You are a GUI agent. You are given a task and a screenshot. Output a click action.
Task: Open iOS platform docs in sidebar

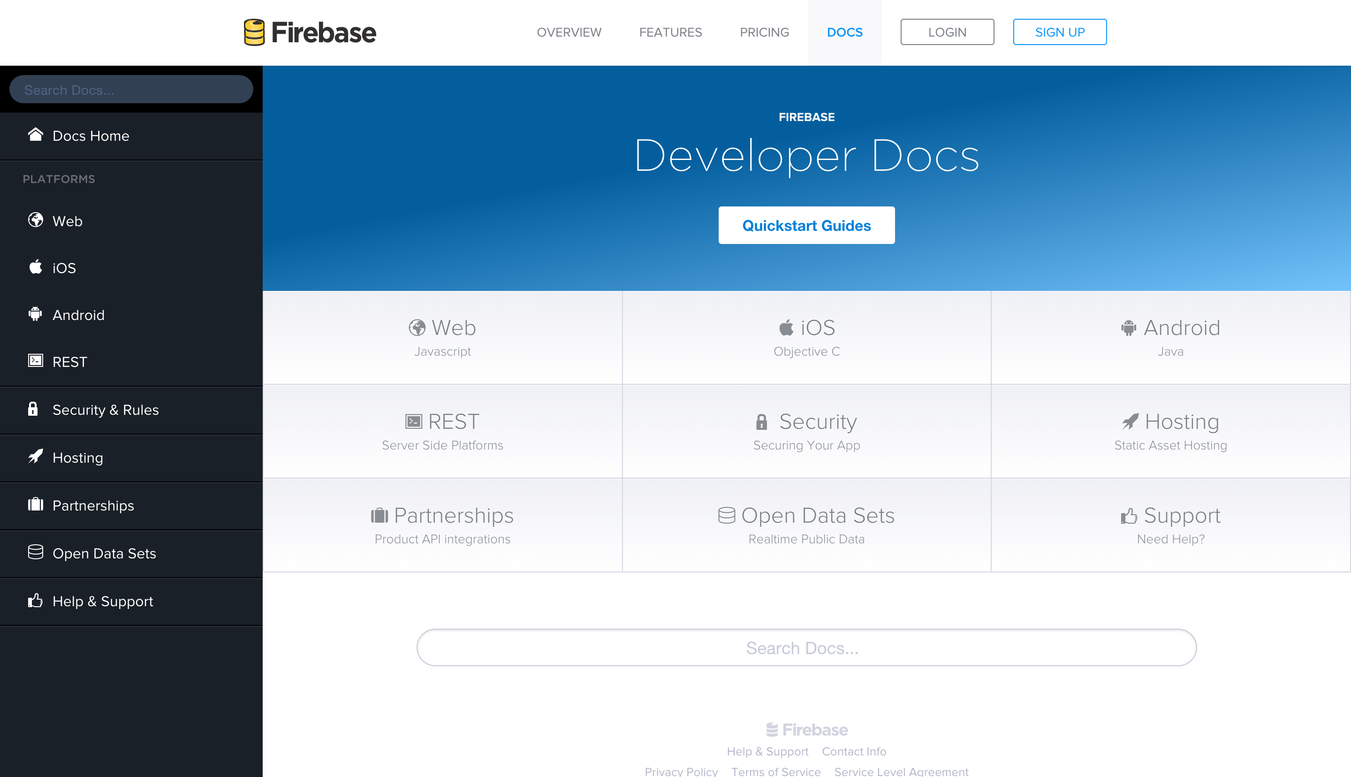[131, 267]
